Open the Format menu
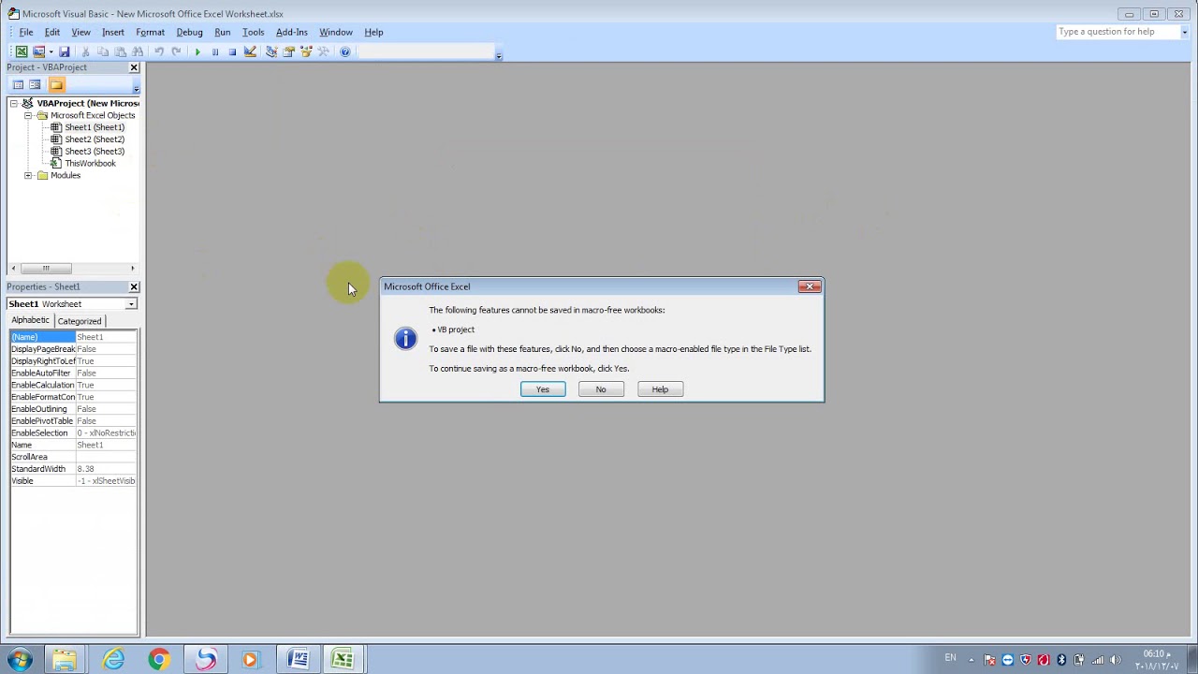Image resolution: width=1198 pixels, height=674 pixels. pyautogui.click(x=150, y=32)
